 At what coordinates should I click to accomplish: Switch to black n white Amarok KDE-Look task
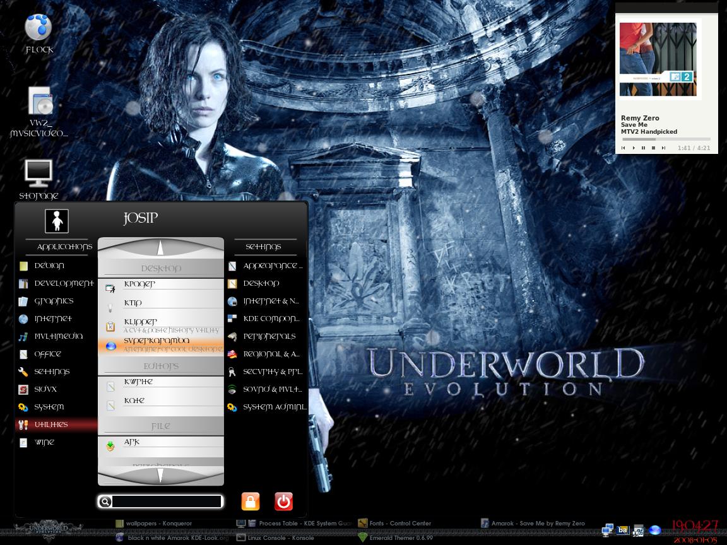[x=172, y=537]
